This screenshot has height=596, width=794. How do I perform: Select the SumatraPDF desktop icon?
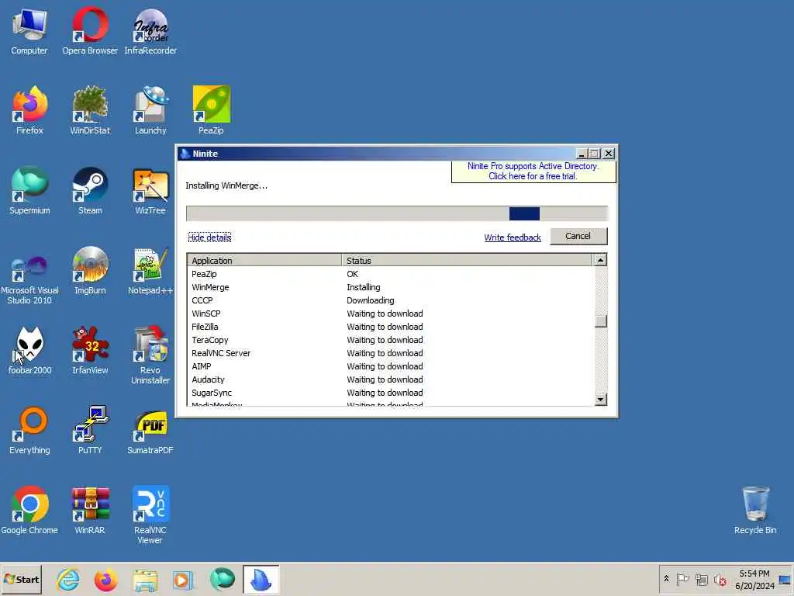tap(150, 431)
